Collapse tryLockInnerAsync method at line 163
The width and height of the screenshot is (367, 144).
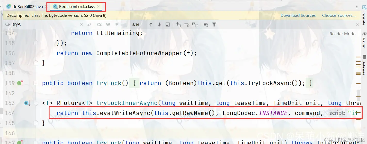click(36, 103)
